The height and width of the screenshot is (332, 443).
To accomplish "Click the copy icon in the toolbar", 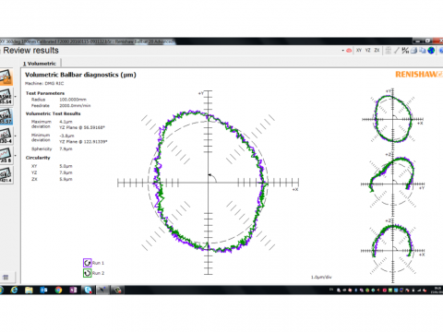I will (423, 51).
